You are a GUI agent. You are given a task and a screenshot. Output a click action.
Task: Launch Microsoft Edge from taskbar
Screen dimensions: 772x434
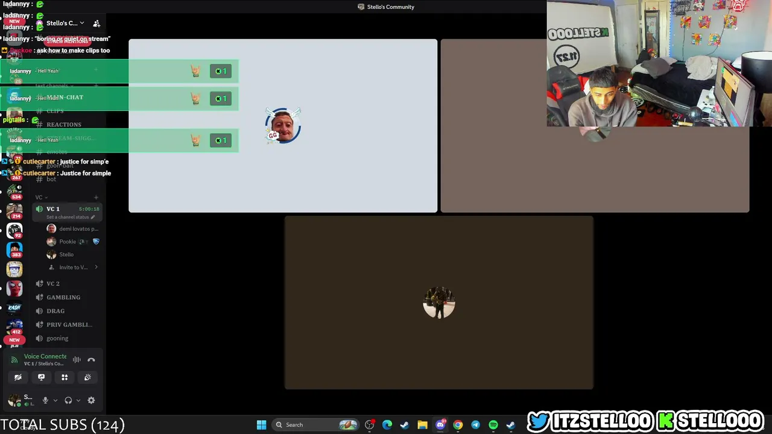pyautogui.click(x=387, y=425)
